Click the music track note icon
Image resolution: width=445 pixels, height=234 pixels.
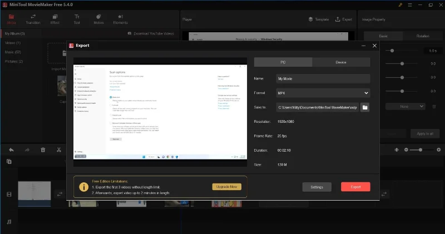click(x=9, y=222)
